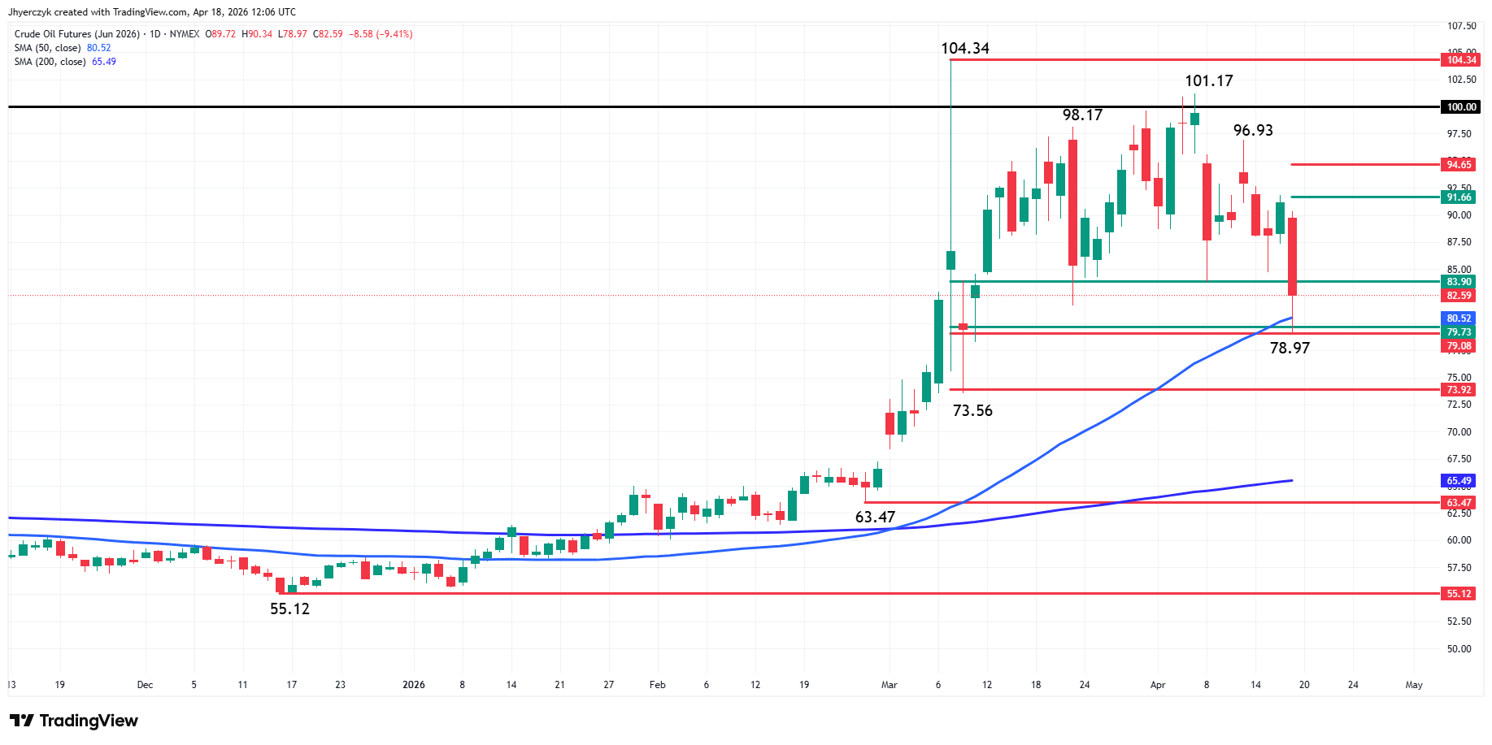The image size is (1492, 745).
Task: Click the 80.52 blue SMA 50 axis label
Action: tap(1459, 318)
